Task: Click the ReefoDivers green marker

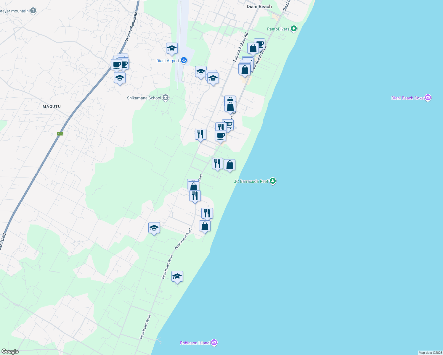Action: (x=293, y=29)
